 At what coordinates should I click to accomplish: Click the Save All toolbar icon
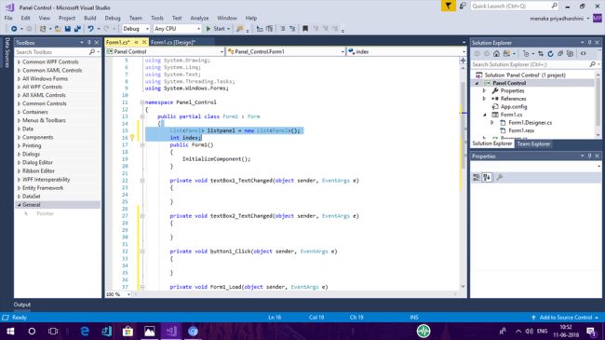(77, 29)
